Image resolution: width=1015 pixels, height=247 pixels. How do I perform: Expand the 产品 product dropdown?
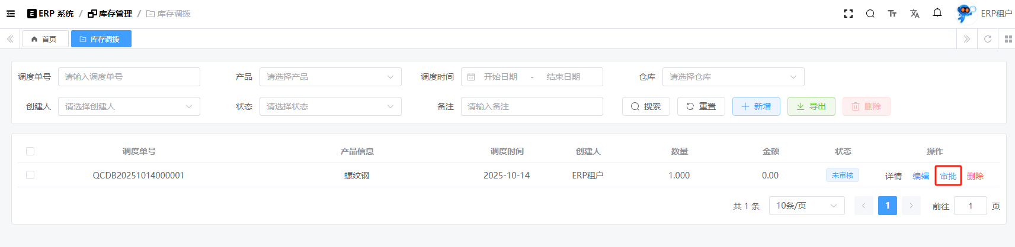click(330, 77)
